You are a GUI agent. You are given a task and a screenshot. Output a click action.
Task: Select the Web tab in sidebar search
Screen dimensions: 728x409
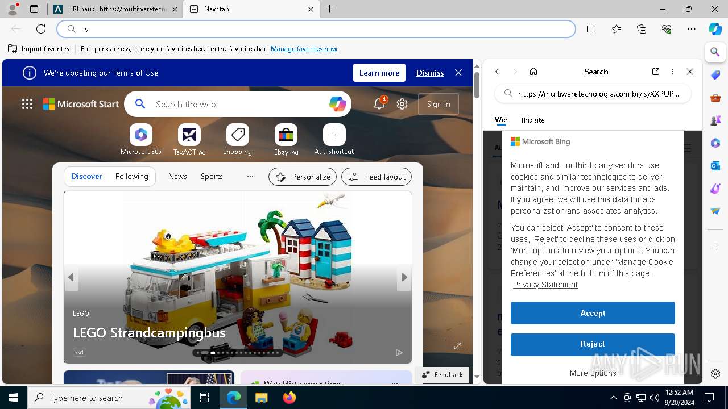[x=502, y=120]
